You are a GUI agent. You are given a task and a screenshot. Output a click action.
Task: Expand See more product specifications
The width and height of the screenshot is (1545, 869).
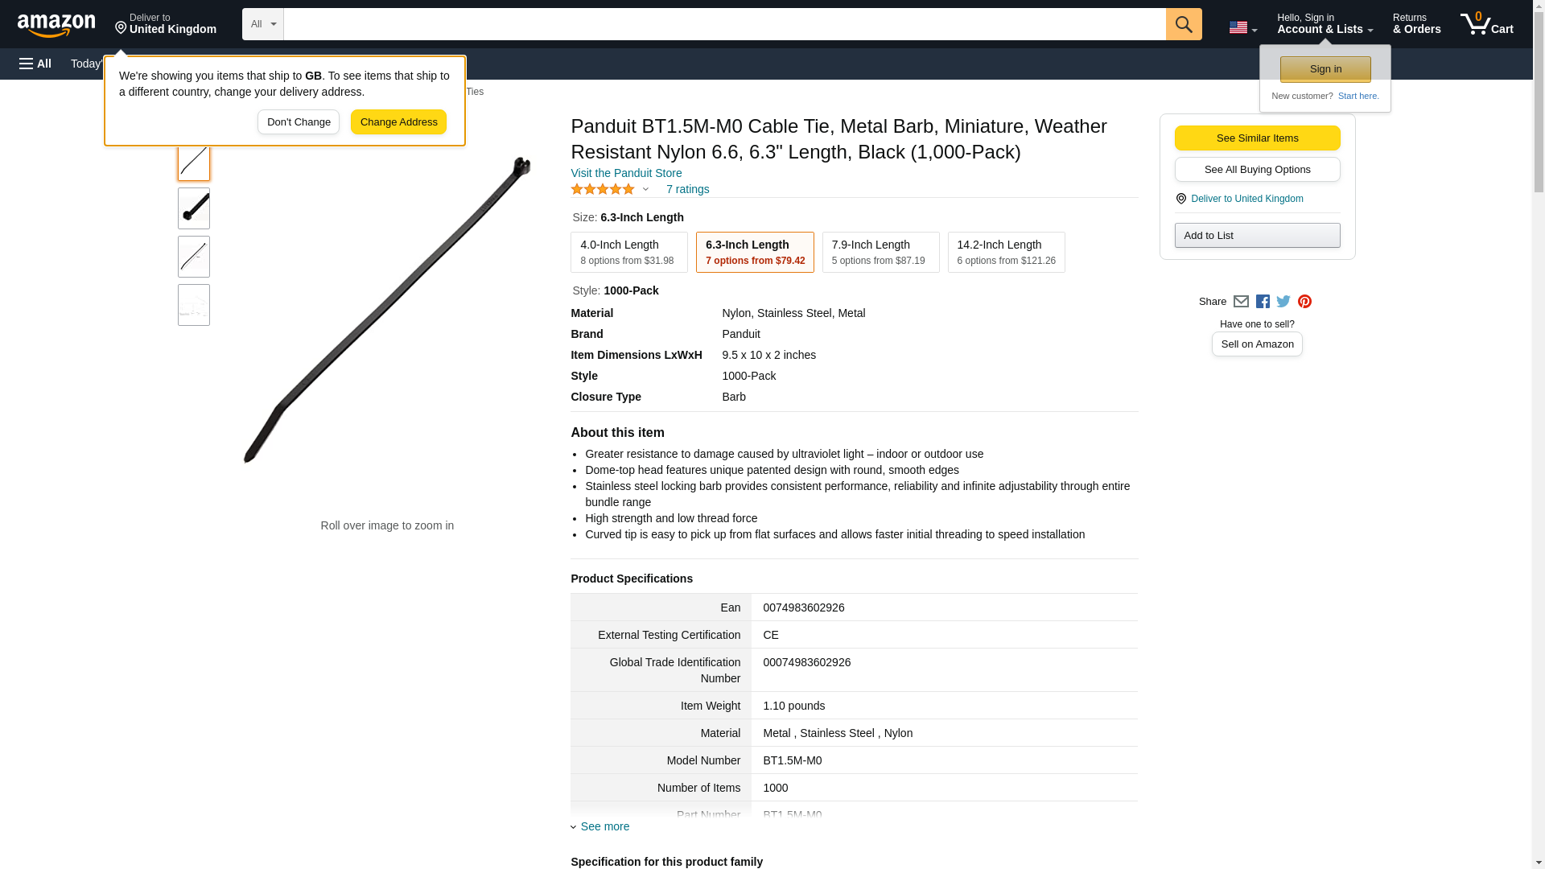click(604, 826)
